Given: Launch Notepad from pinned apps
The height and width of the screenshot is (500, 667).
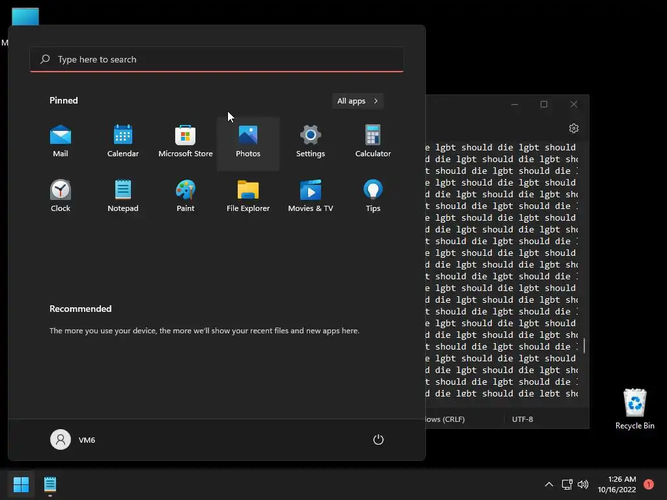Looking at the screenshot, I should [x=123, y=196].
